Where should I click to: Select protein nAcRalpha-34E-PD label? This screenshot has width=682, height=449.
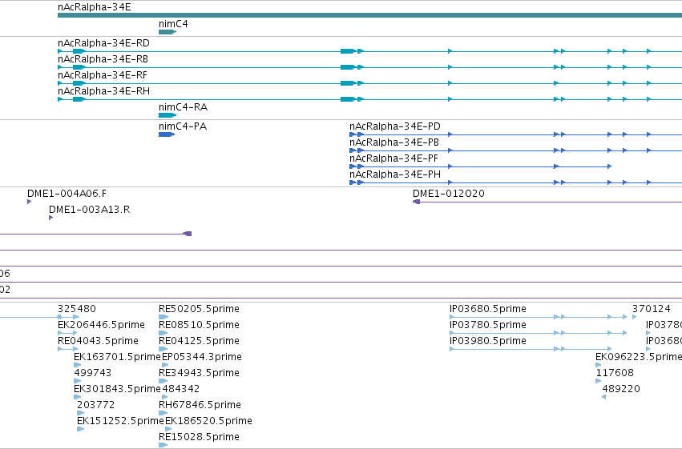tap(395, 126)
